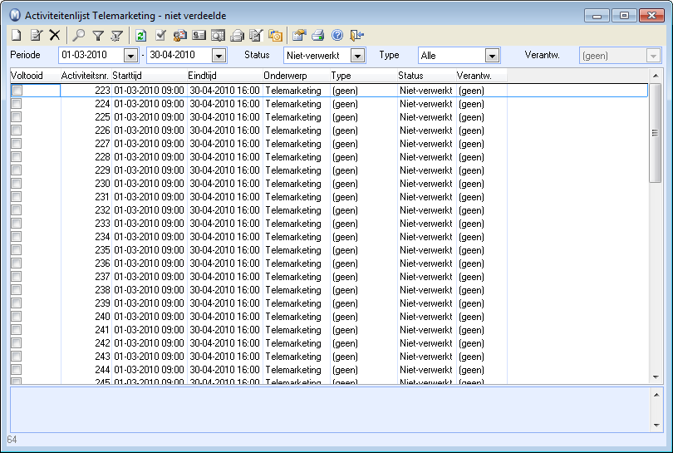Open the end date 30-04-2010 dropdown arrow
This screenshot has width=673, height=453.
pos(219,56)
